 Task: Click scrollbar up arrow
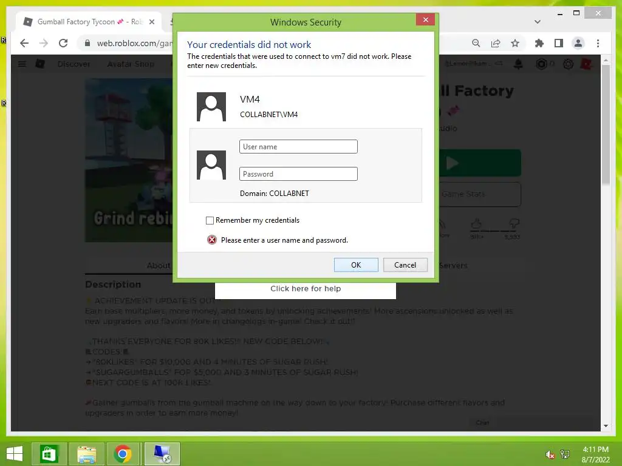pos(606,61)
